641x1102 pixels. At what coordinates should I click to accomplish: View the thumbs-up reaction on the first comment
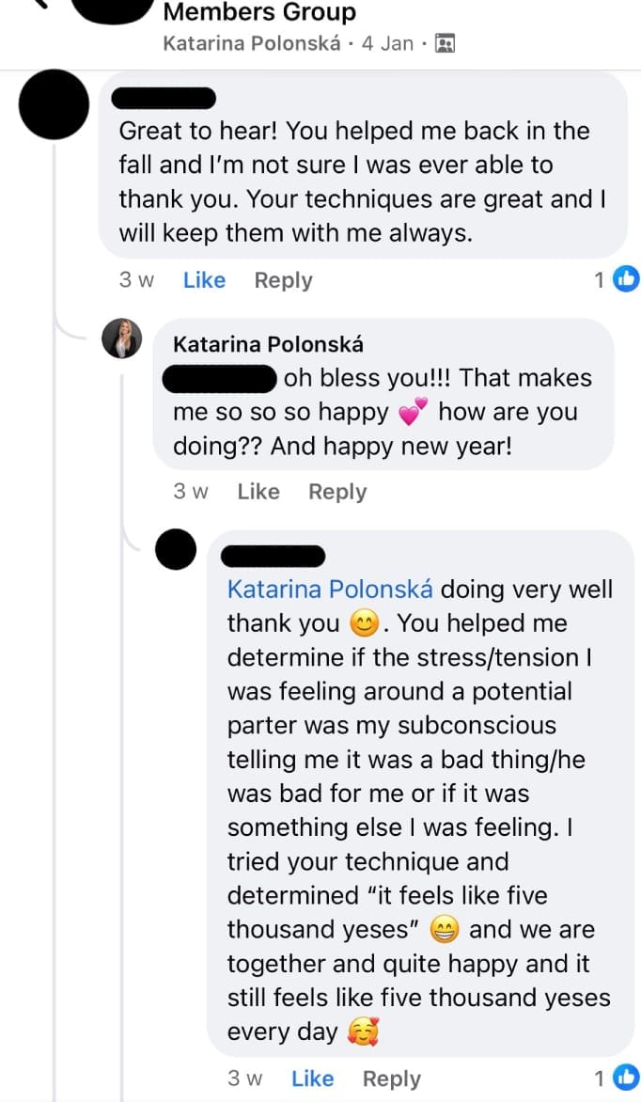(625, 279)
